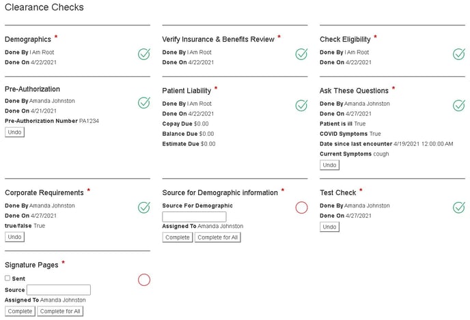Undo the Test Check item
The width and height of the screenshot is (470, 320).
click(x=329, y=227)
